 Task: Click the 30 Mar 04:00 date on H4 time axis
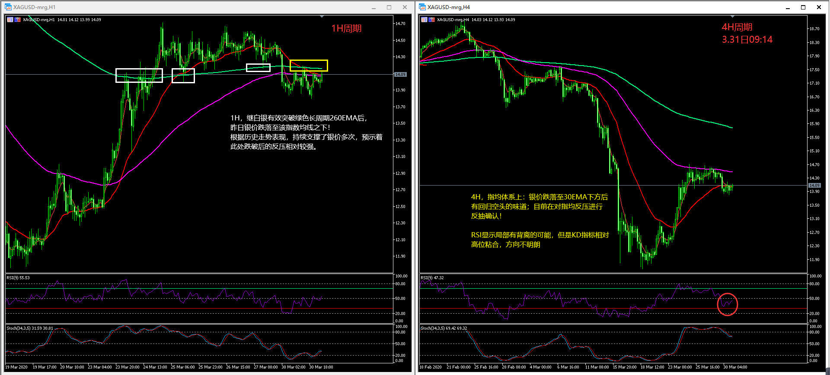click(x=735, y=367)
